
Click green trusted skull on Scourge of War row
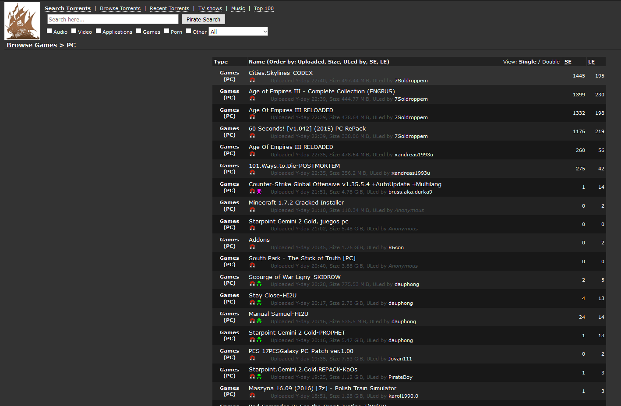pos(259,284)
